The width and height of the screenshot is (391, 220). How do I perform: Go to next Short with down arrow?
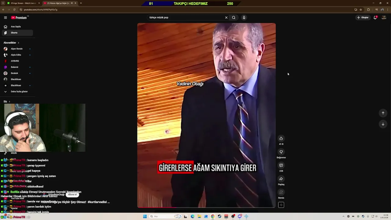click(383, 124)
